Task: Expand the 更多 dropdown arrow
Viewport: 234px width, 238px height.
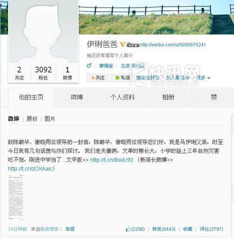Action: pos(209,78)
